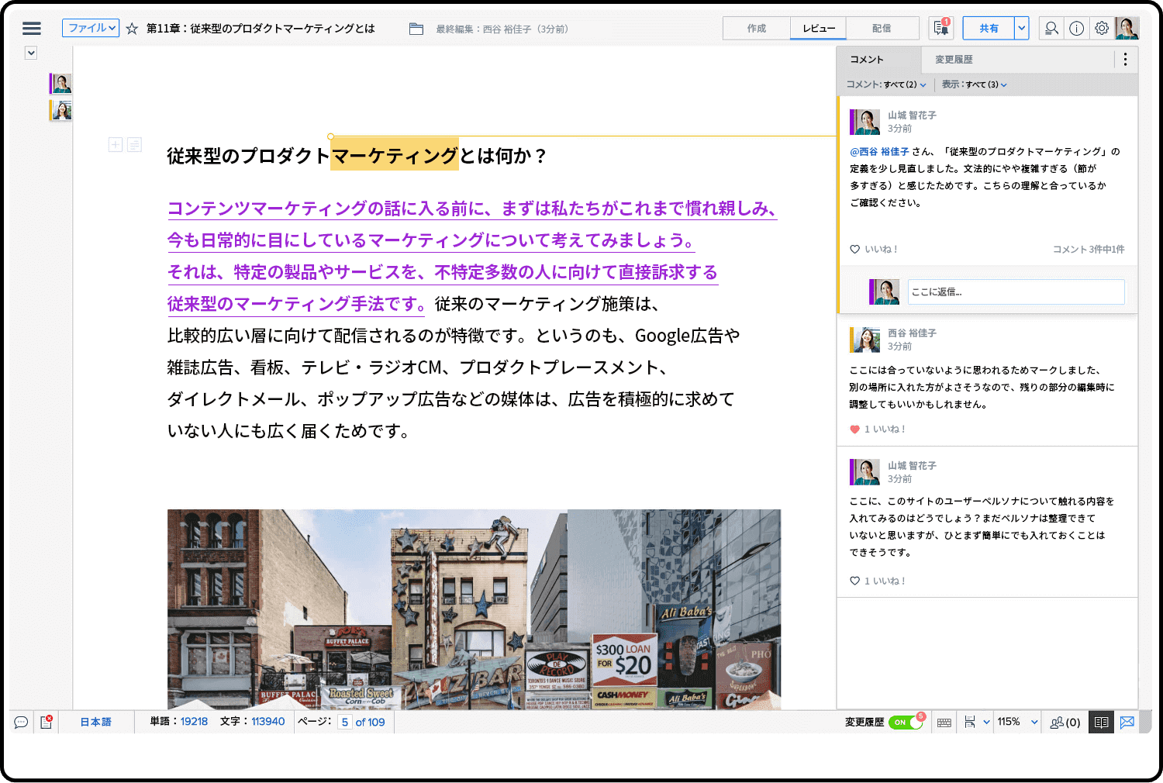Like the persona comment heart icon
This screenshot has height=783, width=1163.
(854, 581)
